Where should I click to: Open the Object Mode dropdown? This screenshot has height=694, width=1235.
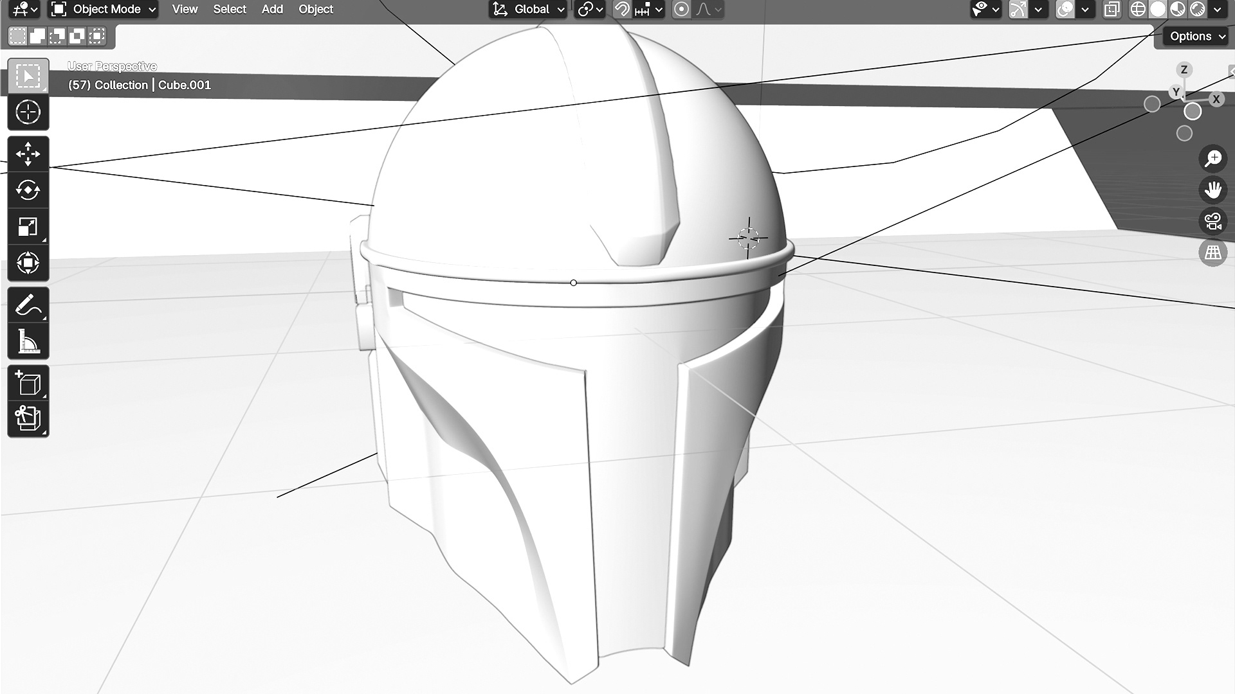104,10
